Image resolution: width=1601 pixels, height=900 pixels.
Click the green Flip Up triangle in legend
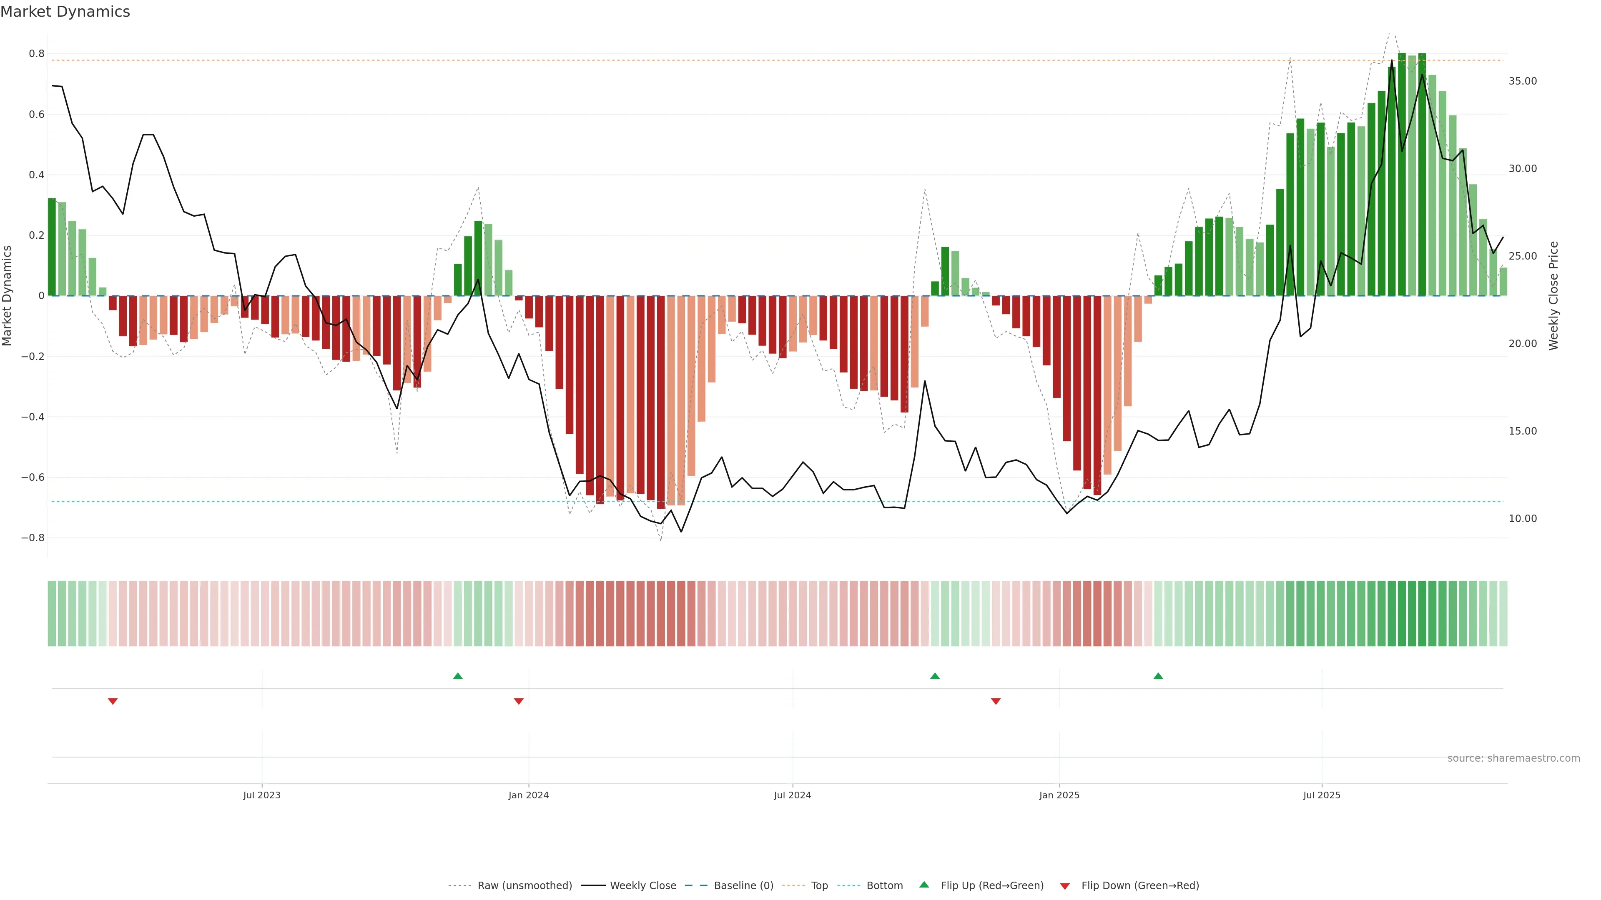(x=923, y=885)
